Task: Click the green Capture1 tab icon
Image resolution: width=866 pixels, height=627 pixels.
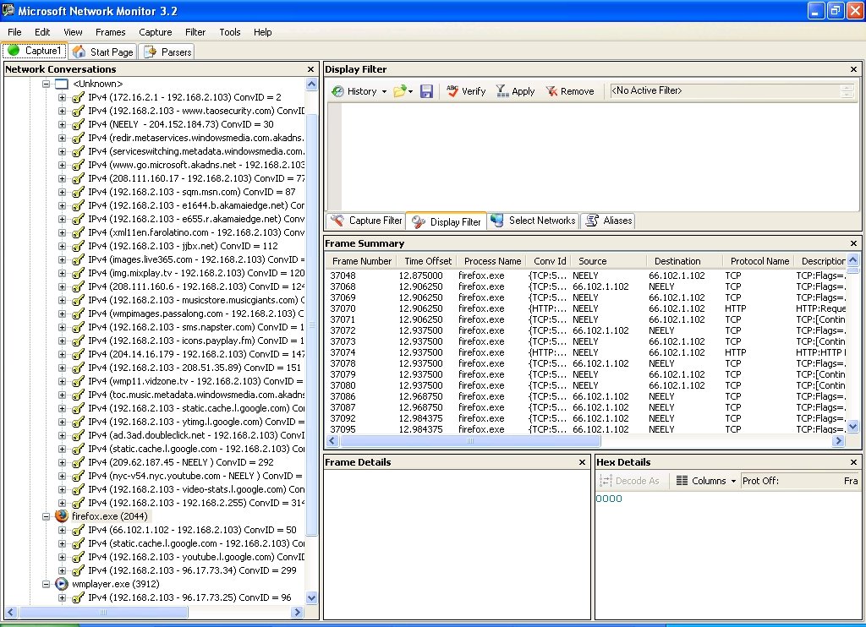Action: (x=14, y=50)
